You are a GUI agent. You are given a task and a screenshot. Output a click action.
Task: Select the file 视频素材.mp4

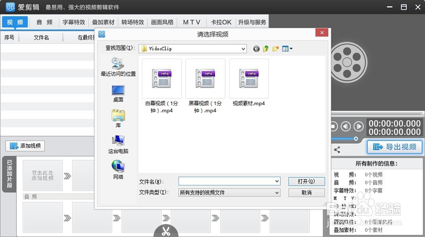249,83
